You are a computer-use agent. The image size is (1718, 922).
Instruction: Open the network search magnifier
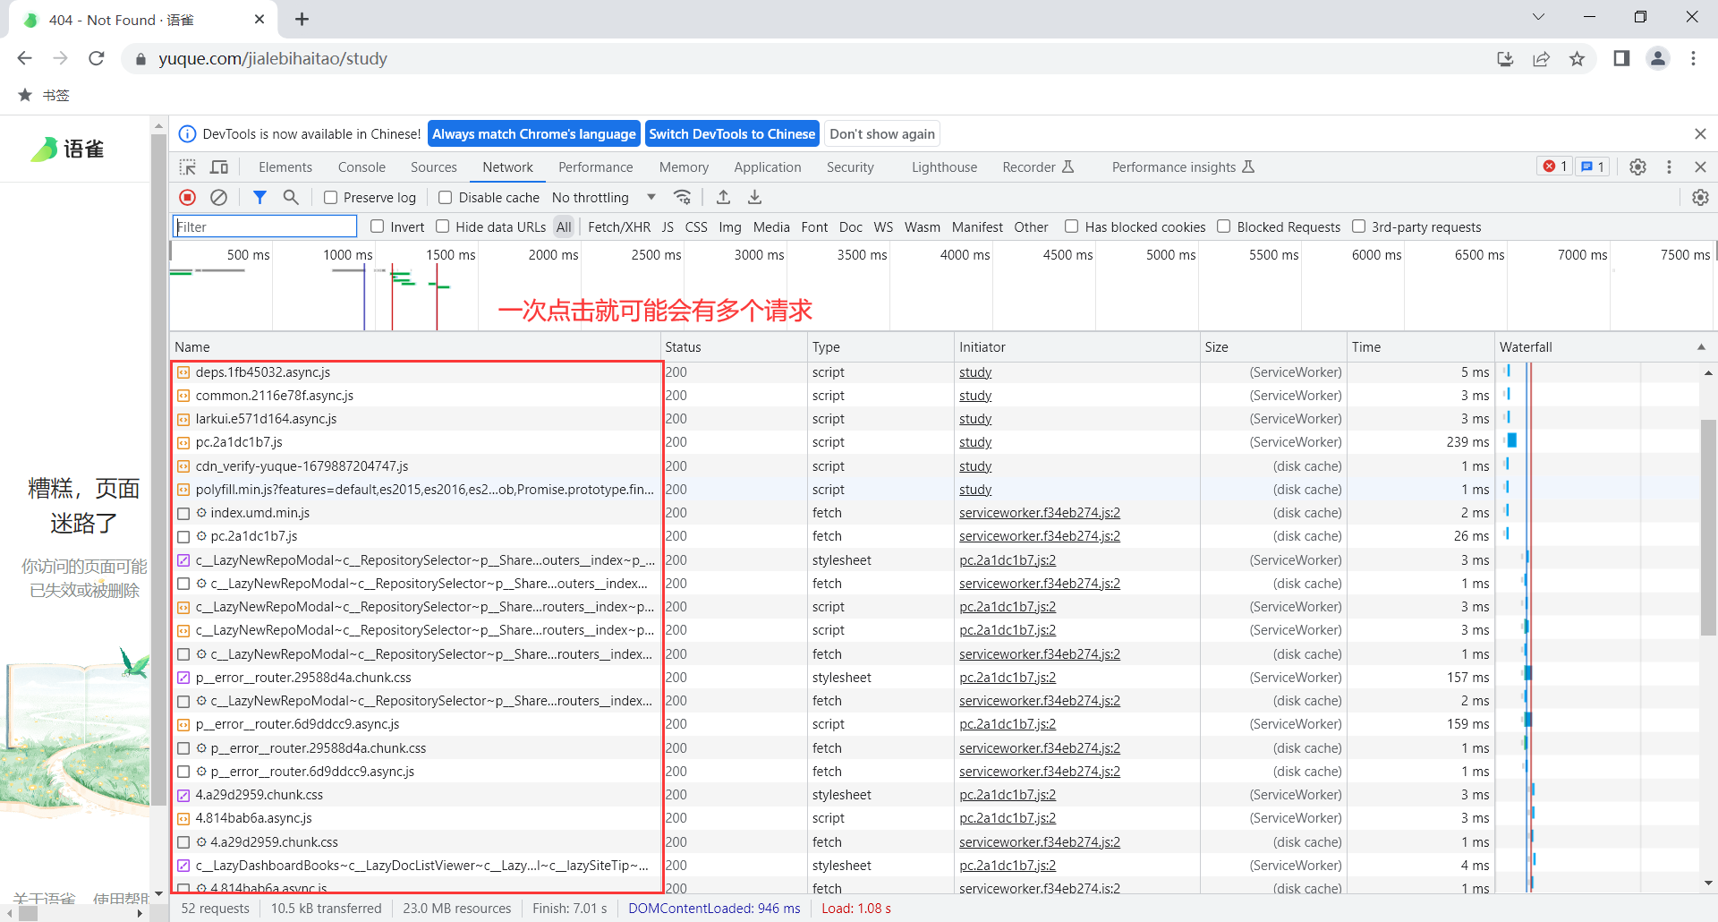pos(291,197)
